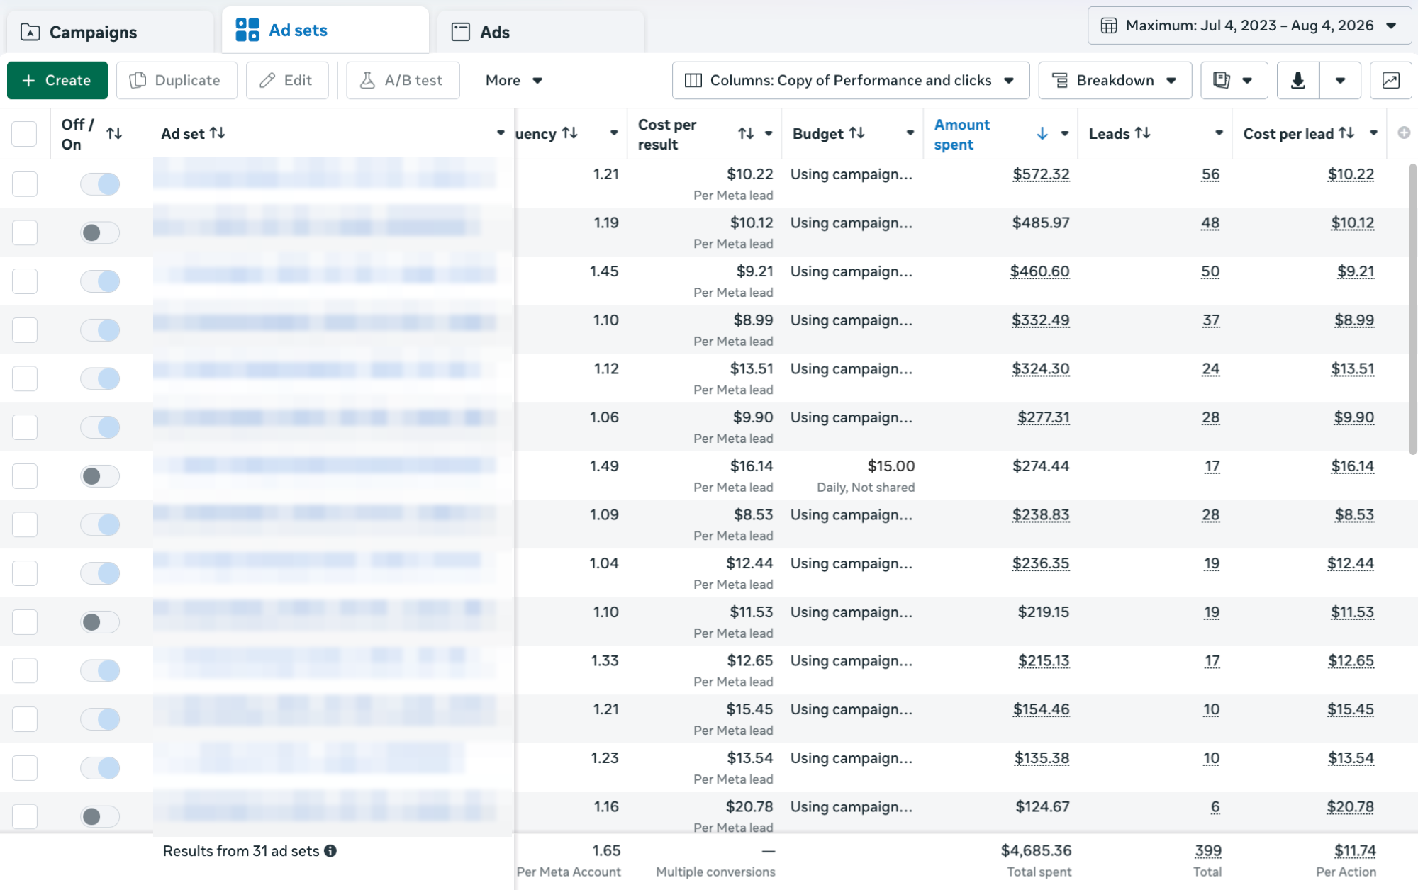Click the Create button
The width and height of the screenshot is (1418, 890).
(x=57, y=80)
